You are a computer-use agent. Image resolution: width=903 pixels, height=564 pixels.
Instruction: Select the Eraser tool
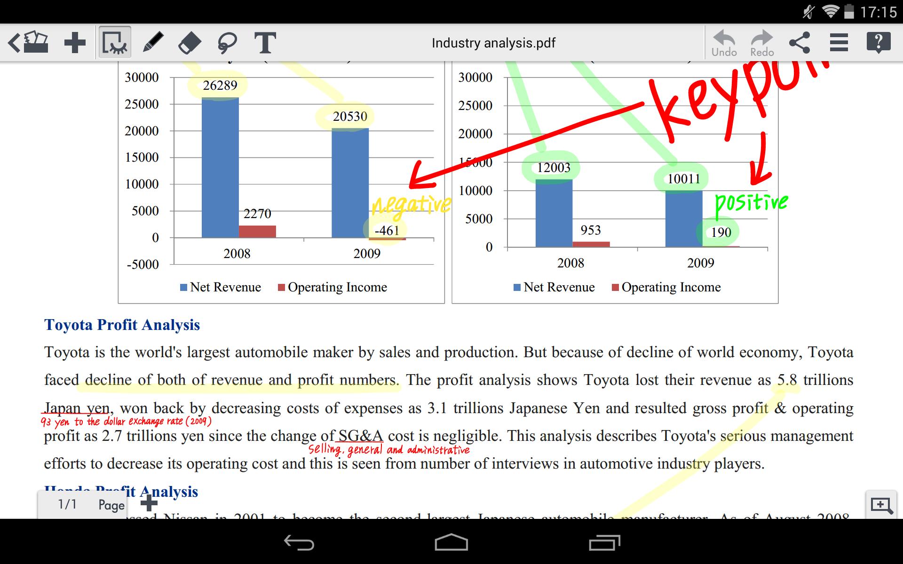(190, 43)
